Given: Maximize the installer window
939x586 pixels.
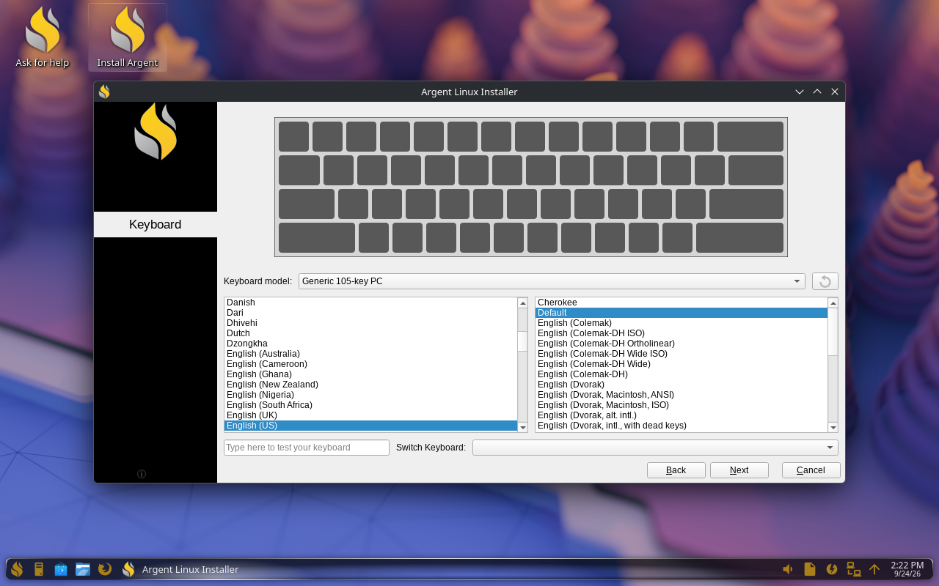Looking at the screenshot, I should (817, 92).
